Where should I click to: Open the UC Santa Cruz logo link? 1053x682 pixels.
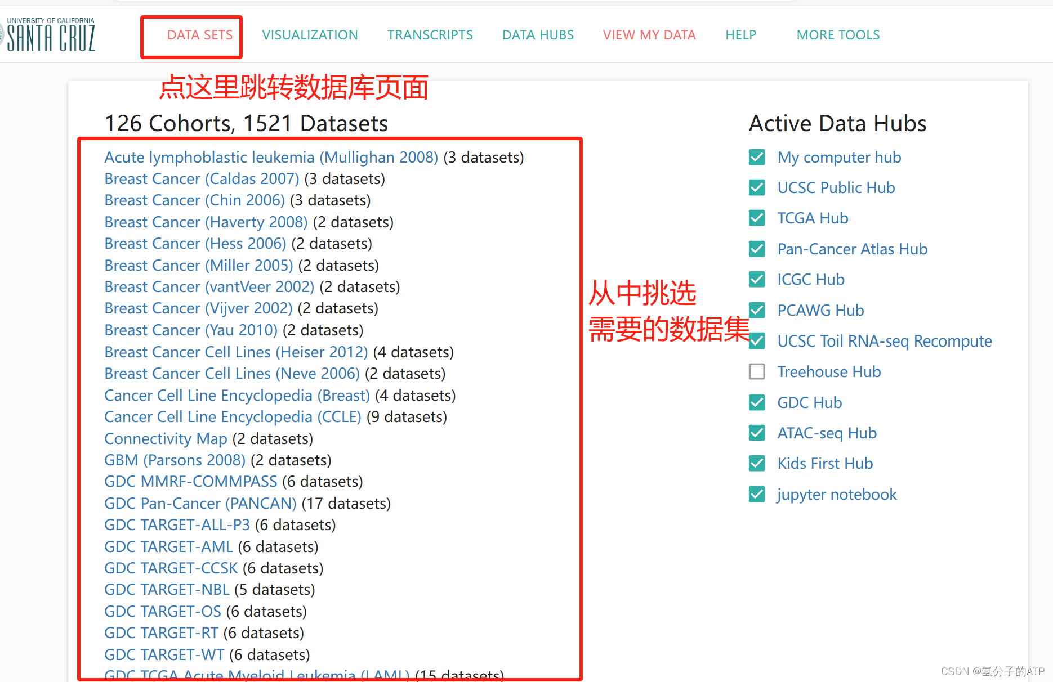point(48,35)
